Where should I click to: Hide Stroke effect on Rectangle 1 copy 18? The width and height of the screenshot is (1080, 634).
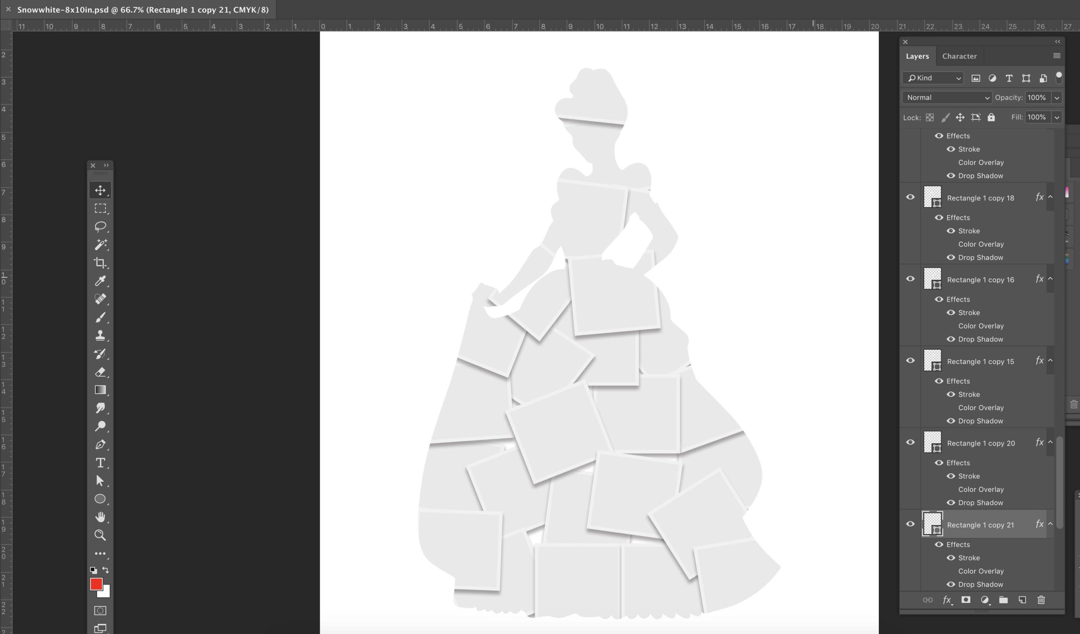tap(950, 231)
